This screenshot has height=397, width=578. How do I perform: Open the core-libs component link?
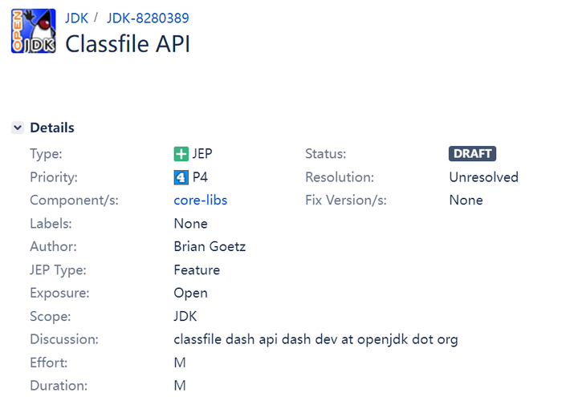tap(200, 201)
